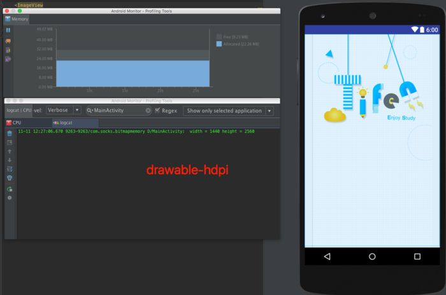446x295 pixels.
Task: Click the ImageView tag in the code editor
Action: [29, 5]
